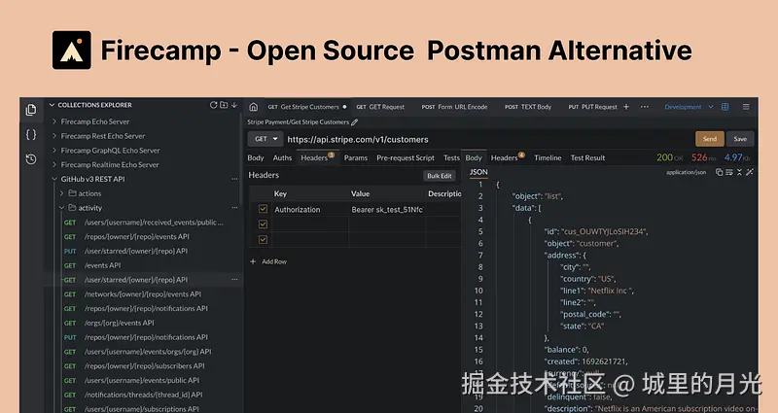This screenshot has width=778, height=413.
Task: Switch to PUT Request tab
Action: [x=592, y=107]
